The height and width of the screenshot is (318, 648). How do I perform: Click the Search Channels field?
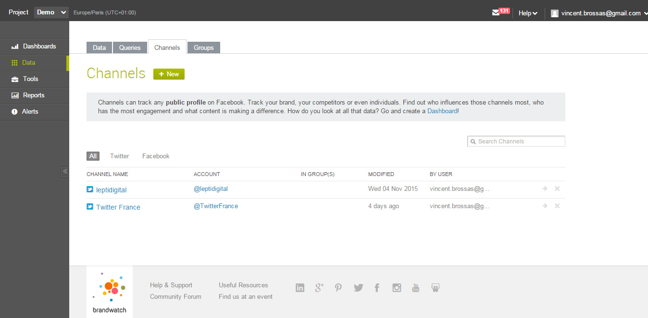pos(516,141)
